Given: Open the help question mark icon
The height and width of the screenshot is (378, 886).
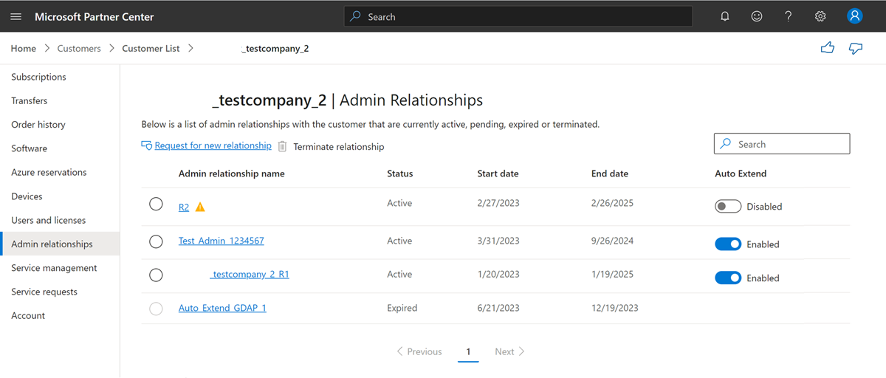Looking at the screenshot, I should point(789,16).
